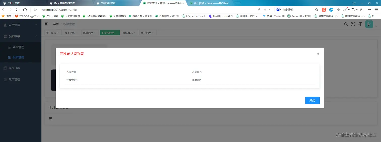Viewport: 381px width, 142px height.
Task: Open the browser downloads icon
Action: [x=339, y=10]
